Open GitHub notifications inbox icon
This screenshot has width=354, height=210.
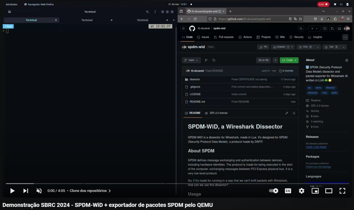pyautogui.click(x=339, y=29)
